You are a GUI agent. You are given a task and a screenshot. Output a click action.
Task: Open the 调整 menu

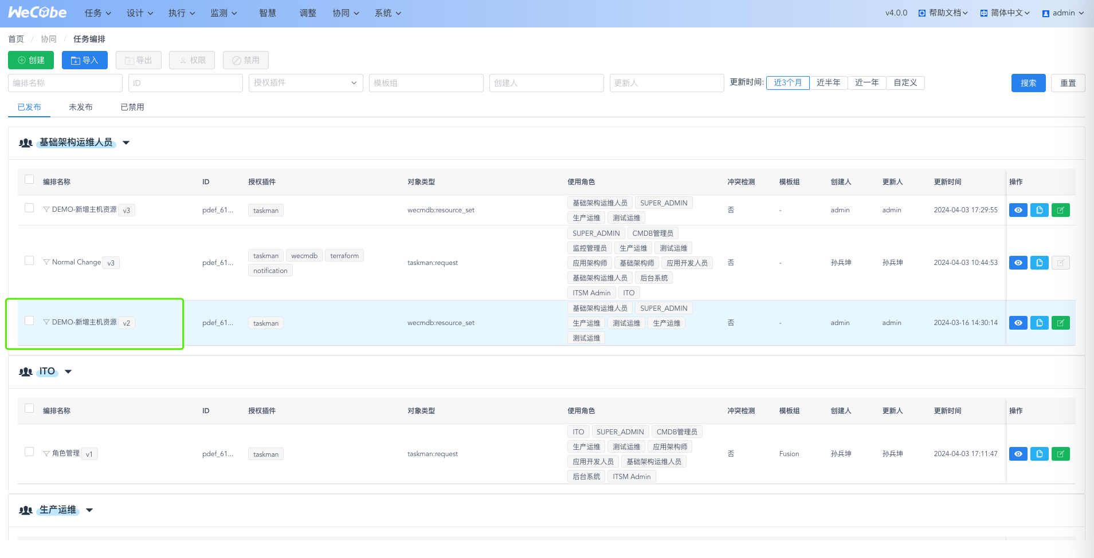pyautogui.click(x=308, y=13)
